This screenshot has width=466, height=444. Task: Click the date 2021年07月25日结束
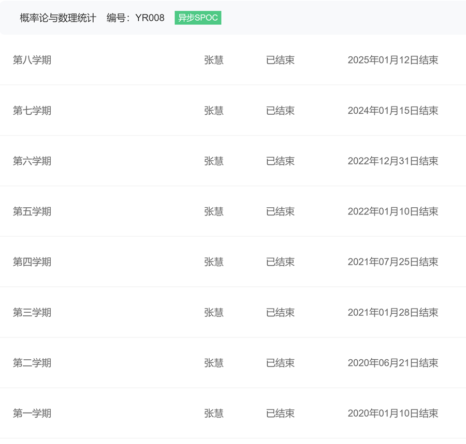[393, 262]
